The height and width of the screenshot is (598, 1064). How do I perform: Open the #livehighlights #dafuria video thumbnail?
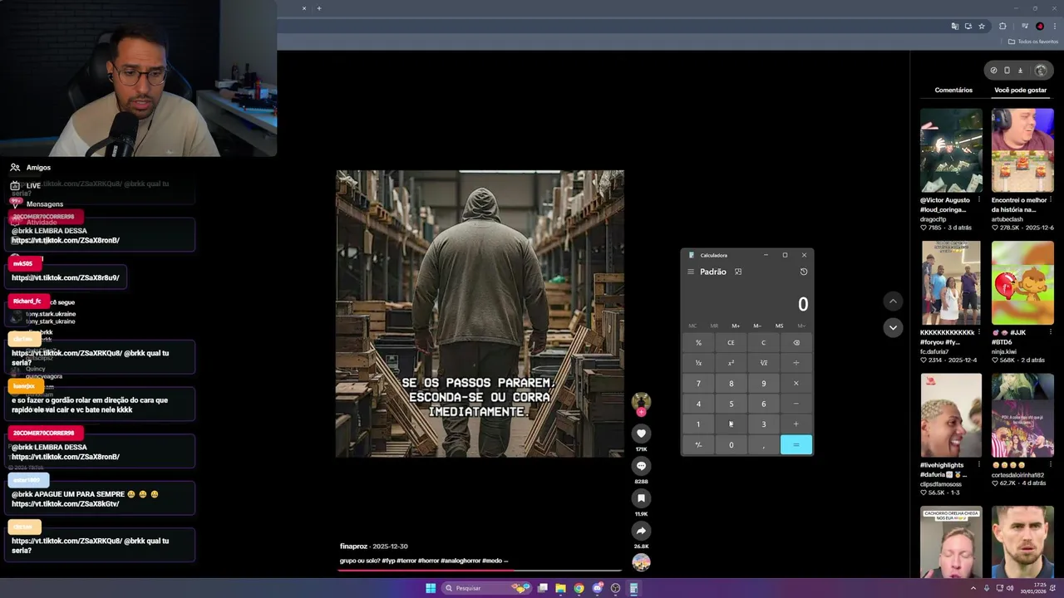pos(951,415)
